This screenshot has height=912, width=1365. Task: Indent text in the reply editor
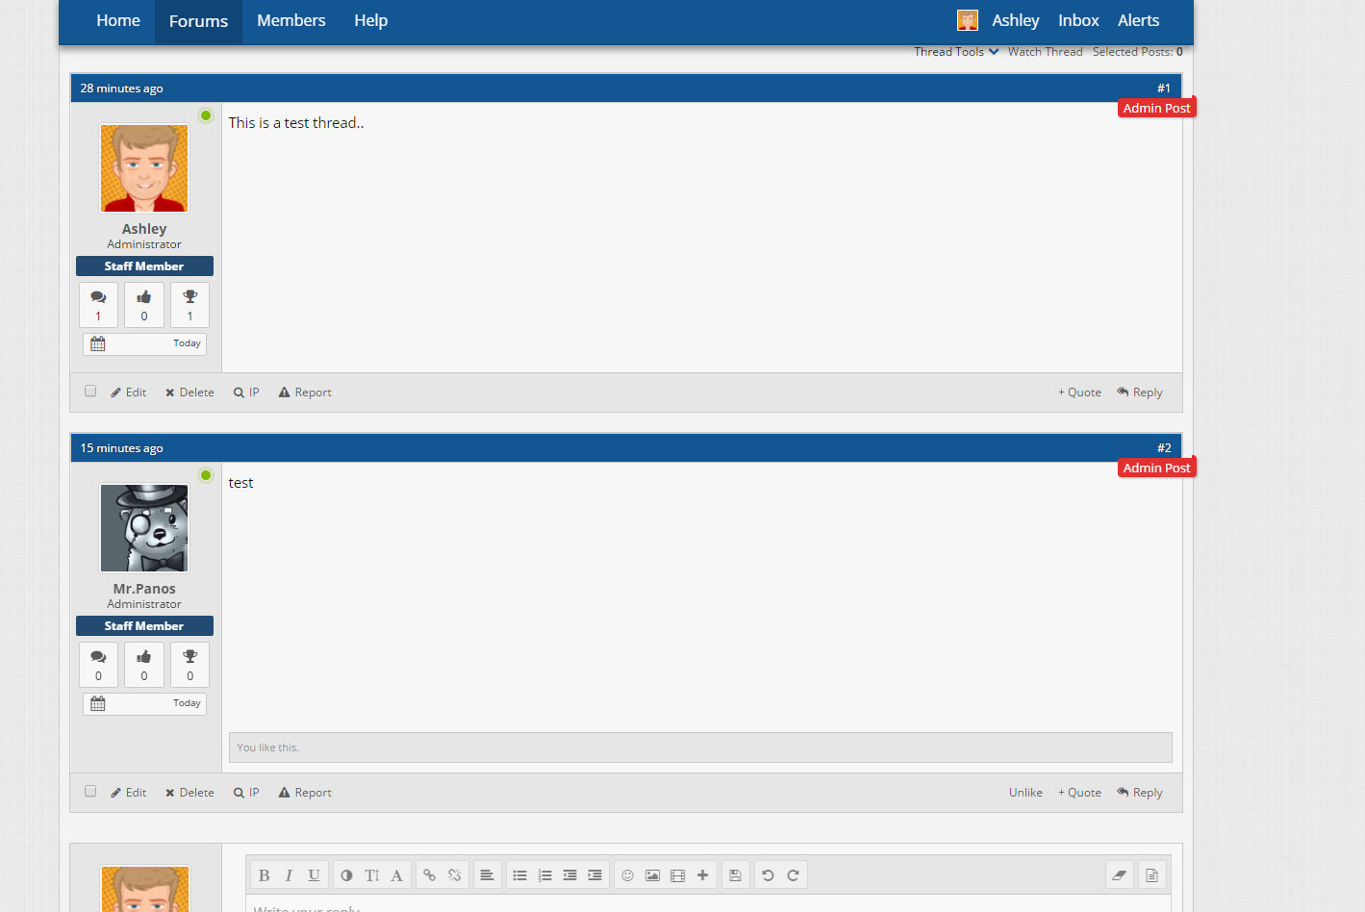tap(594, 875)
